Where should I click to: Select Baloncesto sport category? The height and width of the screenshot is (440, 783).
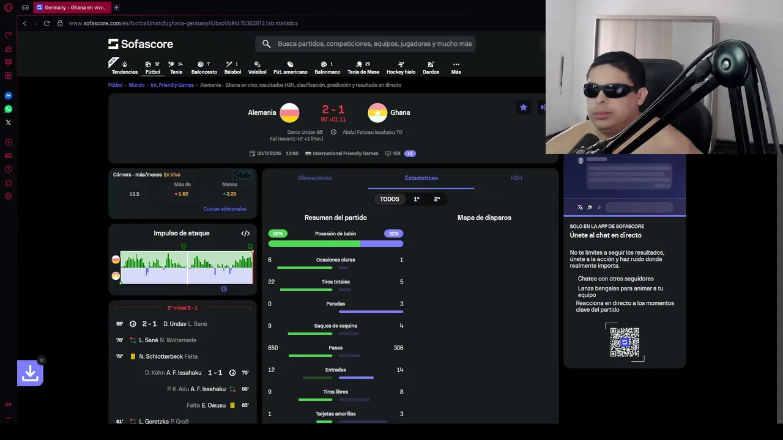point(204,68)
